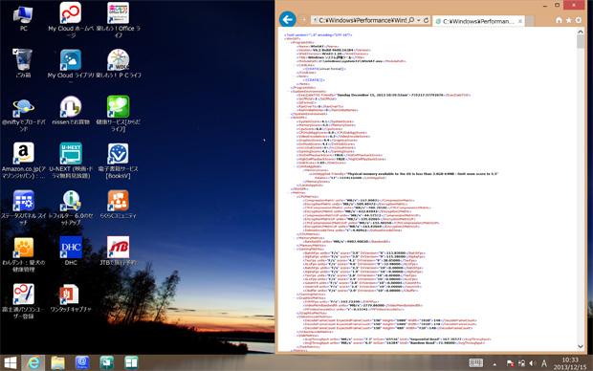
Task: Open the touch keyboard from taskbar
Action: click(475, 363)
